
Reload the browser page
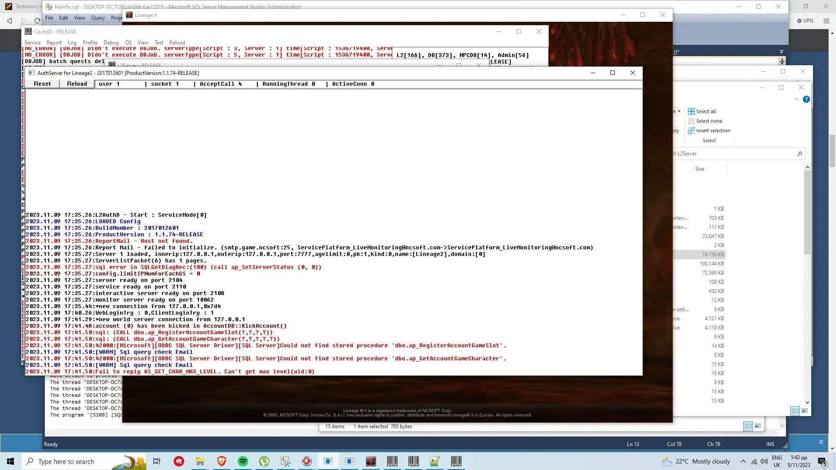(x=37, y=20)
